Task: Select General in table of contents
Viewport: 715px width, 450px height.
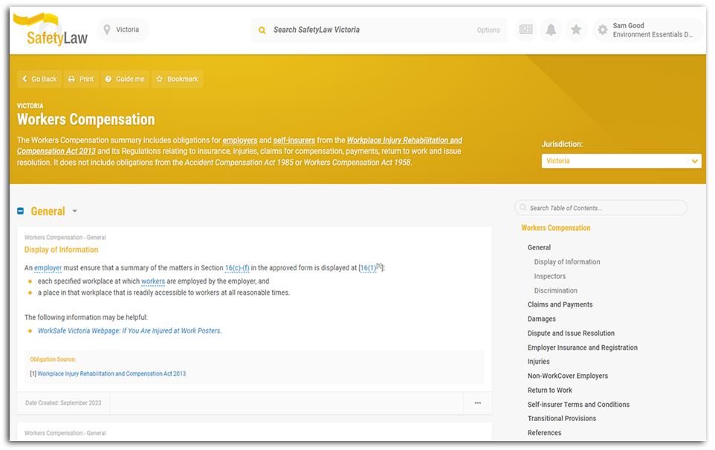Action: coord(539,247)
